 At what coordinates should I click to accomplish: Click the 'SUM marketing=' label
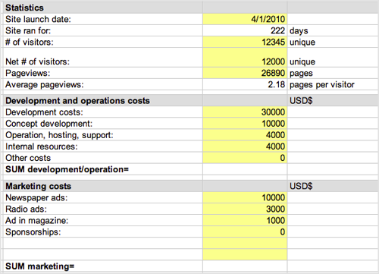click(x=40, y=266)
